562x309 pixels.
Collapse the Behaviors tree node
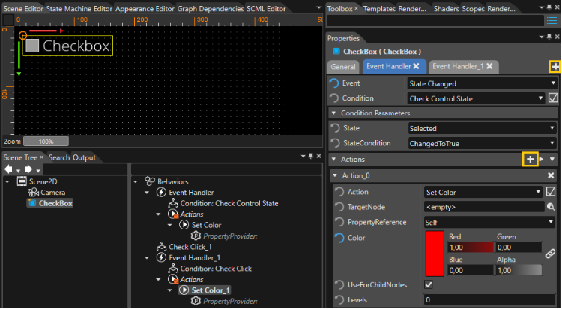[136, 182]
